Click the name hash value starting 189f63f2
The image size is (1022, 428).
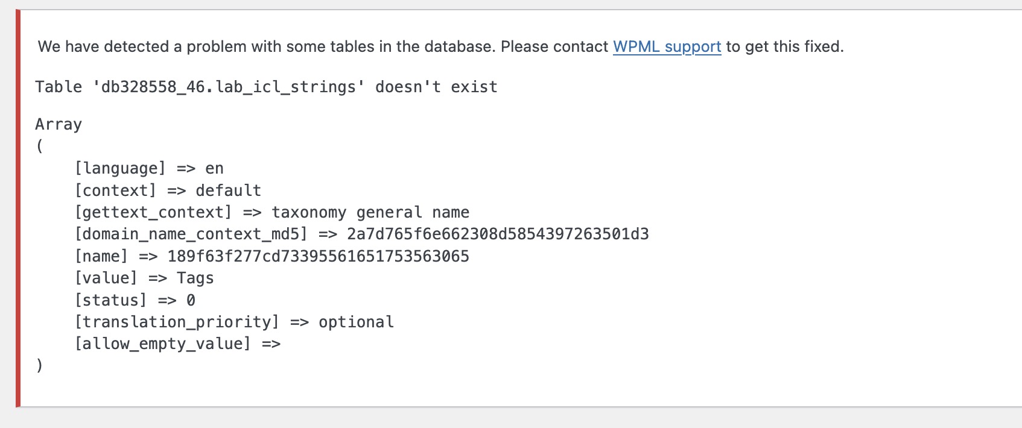(318, 256)
